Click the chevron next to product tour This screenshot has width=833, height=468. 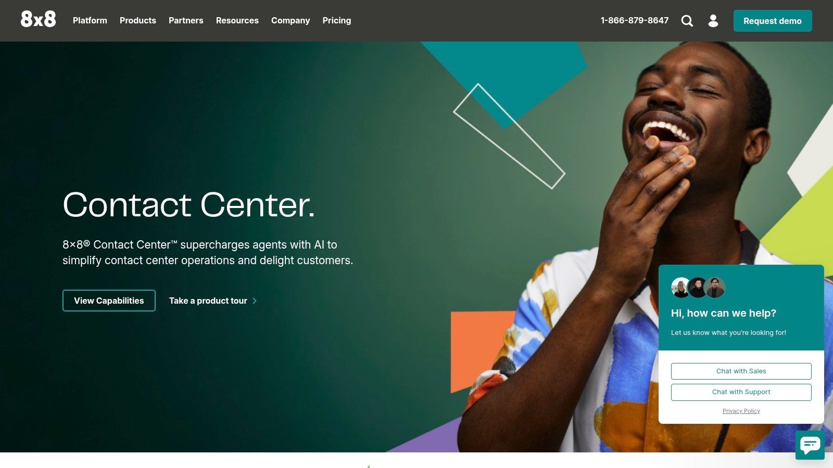click(x=255, y=301)
